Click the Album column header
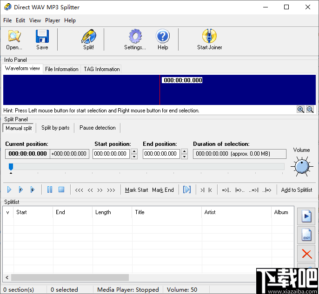The image size is (319, 294). click(283, 212)
